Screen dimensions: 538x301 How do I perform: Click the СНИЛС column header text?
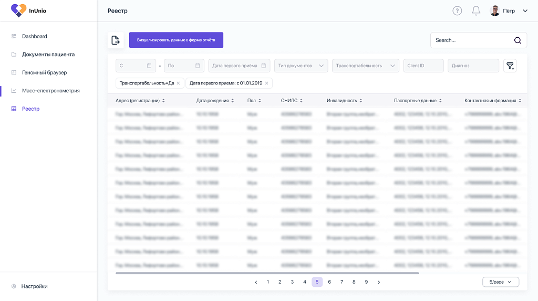pos(289,101)
